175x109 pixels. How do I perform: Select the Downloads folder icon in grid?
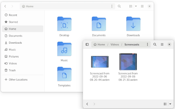133,24
